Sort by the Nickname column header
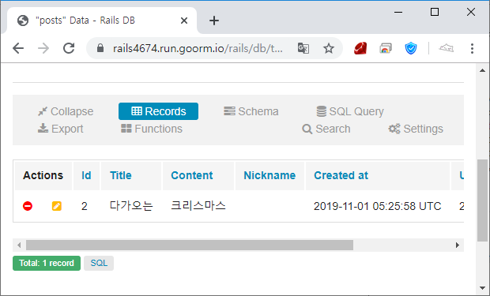 tap(269, 175)
